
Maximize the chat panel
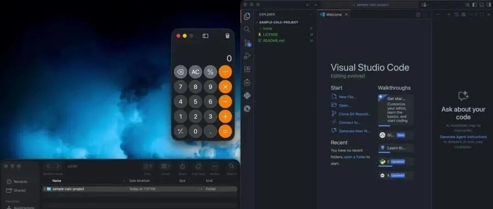(482, 15)
